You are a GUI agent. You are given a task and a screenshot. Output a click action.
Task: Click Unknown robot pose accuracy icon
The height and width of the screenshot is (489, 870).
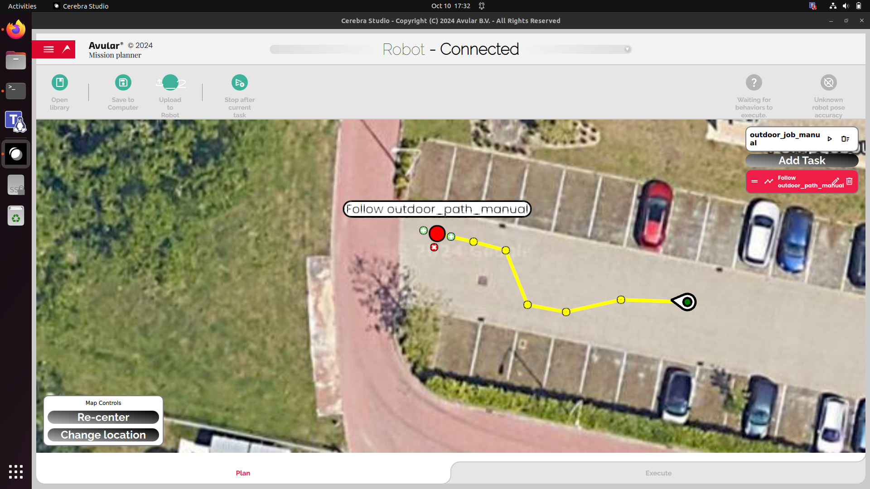(x=828, y=83)
